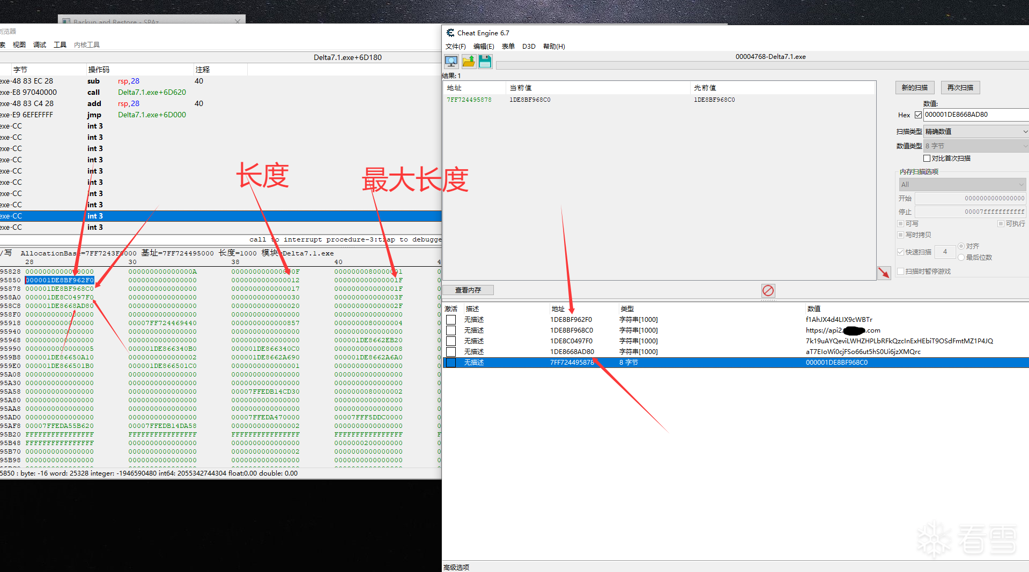Click the red circle clear list icon
The image size is (1029, 572).
[768, 290]
